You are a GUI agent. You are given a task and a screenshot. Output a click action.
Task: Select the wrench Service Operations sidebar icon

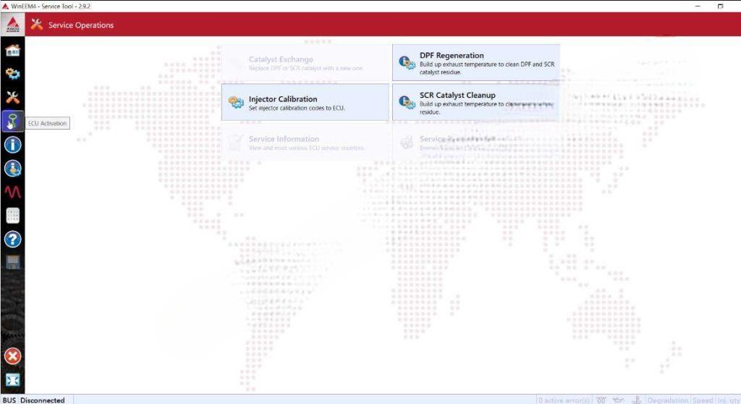coord(12,98)
